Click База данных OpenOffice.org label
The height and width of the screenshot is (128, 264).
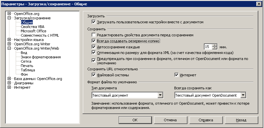click(x=38, y=79)
